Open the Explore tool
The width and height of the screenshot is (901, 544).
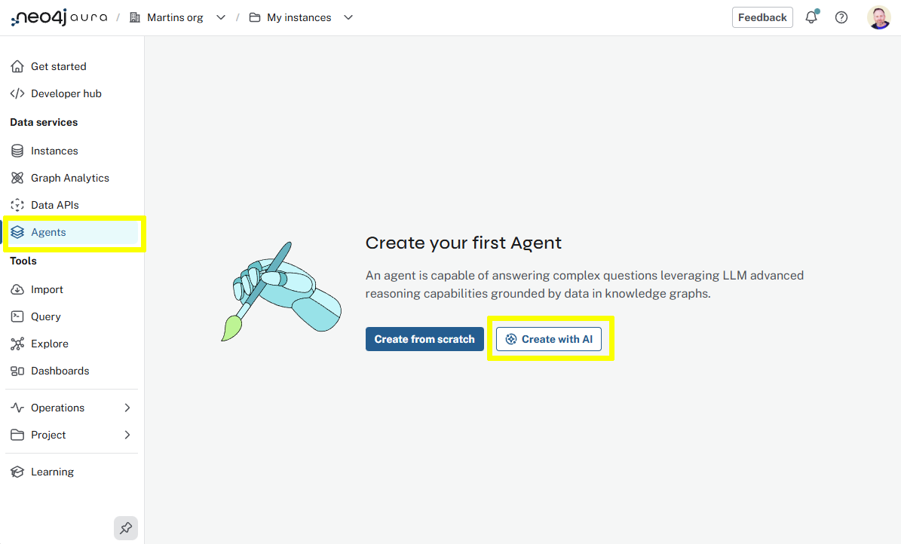click(x=48, y=343)
